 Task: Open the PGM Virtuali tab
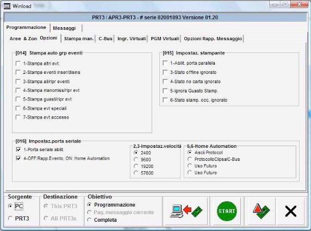pyautogui.click(x=165, y=39)
